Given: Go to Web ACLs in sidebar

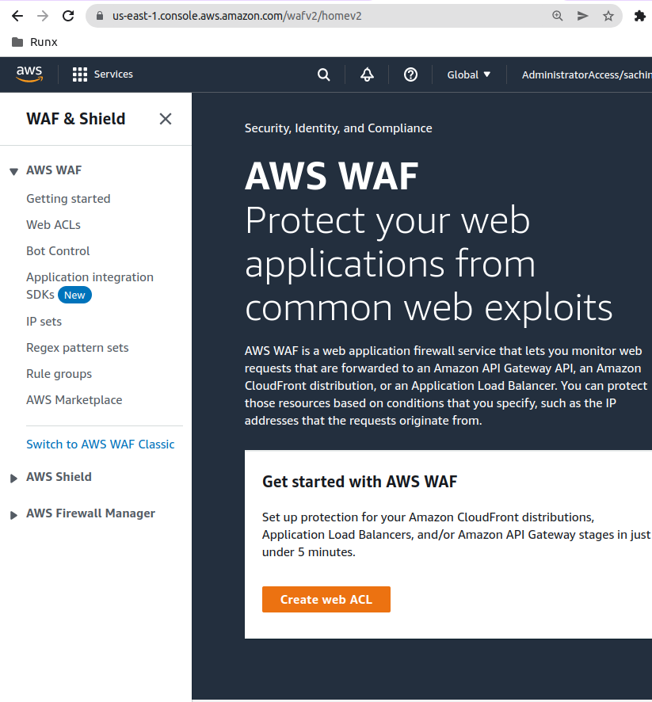Looking at the screenshot, I should click(53, 225).
